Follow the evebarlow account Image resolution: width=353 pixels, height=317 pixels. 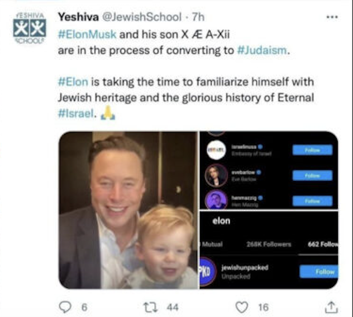pyautogui.click(x=312, y=175)
